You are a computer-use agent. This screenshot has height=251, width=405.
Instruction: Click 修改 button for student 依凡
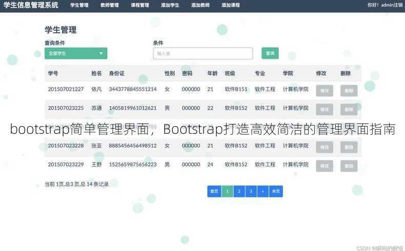[x=325, y=91]
